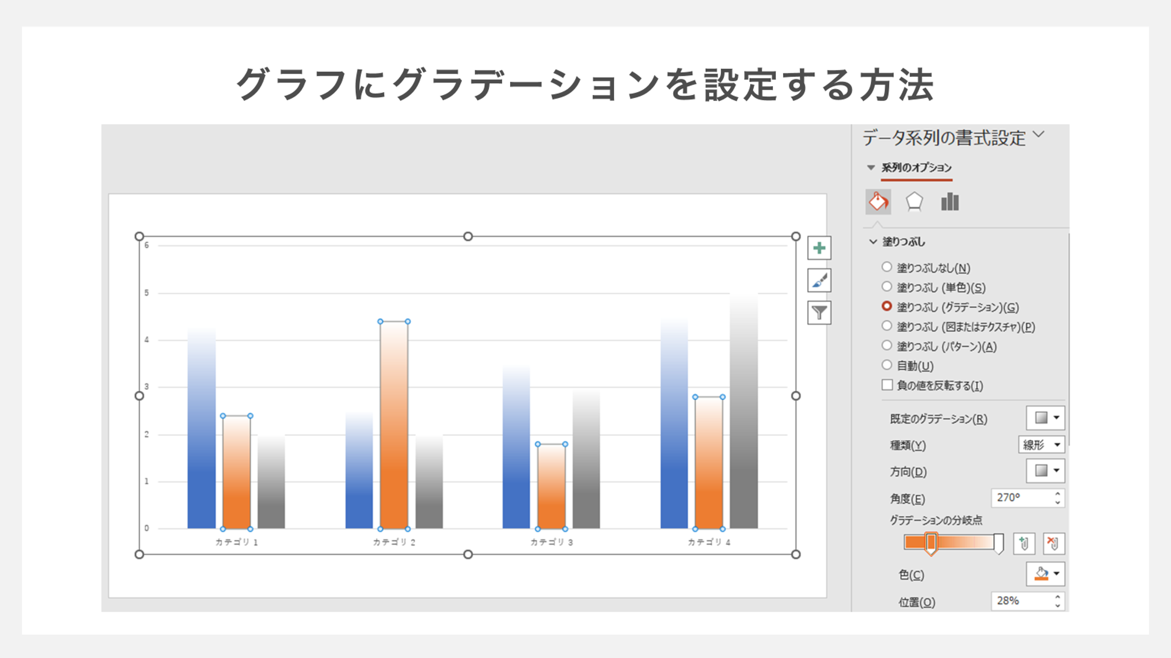Open the 方向(D) direction dropdown
Screen dimensions: 1171x658
pos(1045,470)
